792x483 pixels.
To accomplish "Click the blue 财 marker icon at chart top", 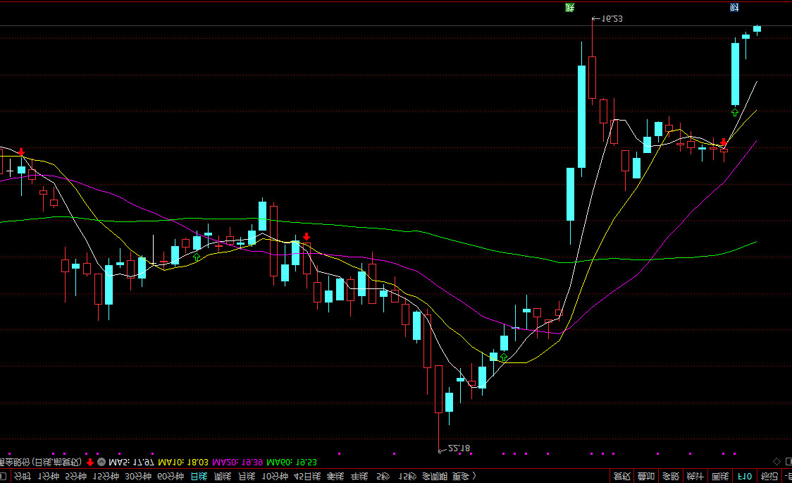I will pos(734,7).
